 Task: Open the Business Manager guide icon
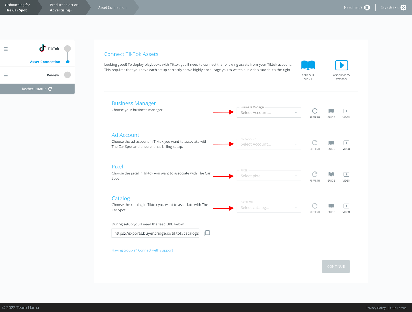(331, 111)
